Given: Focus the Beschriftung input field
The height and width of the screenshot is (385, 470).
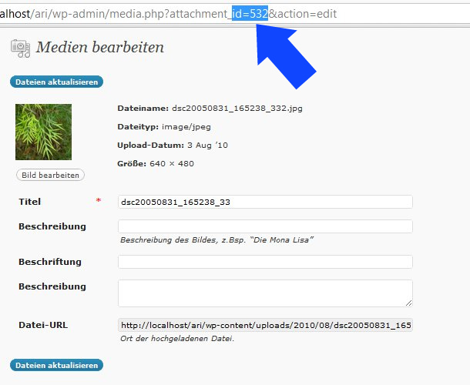Looking at the screenshot, I should [x=264, y=262].
